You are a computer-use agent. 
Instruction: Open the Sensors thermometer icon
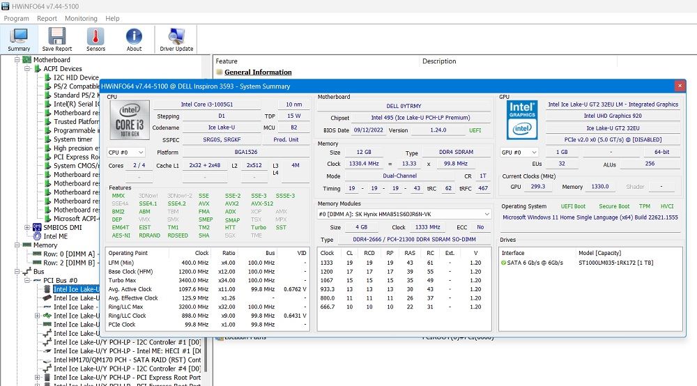click(95, 39)
